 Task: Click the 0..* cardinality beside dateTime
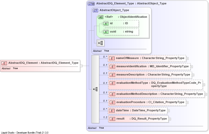105,109
